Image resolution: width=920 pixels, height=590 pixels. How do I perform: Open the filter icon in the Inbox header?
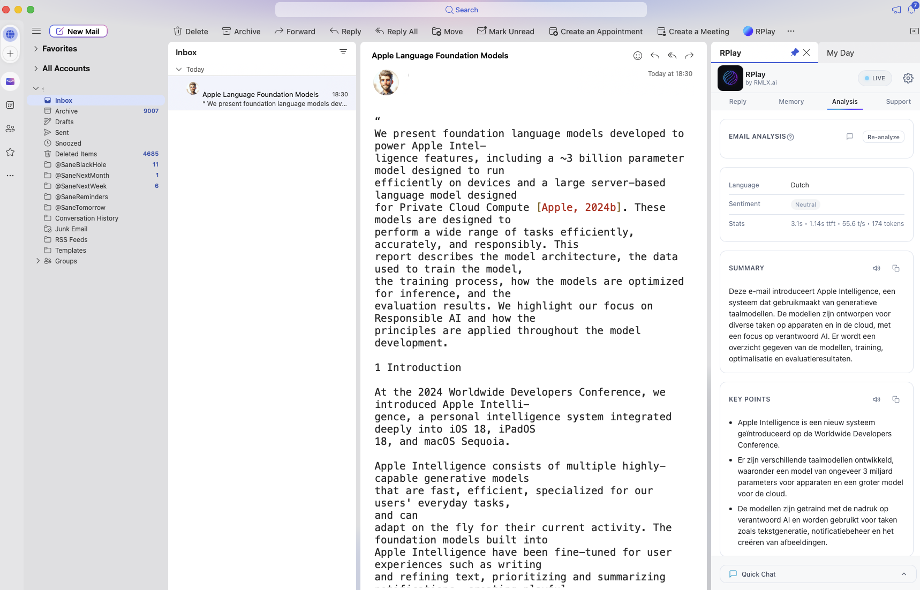point(343,52)
